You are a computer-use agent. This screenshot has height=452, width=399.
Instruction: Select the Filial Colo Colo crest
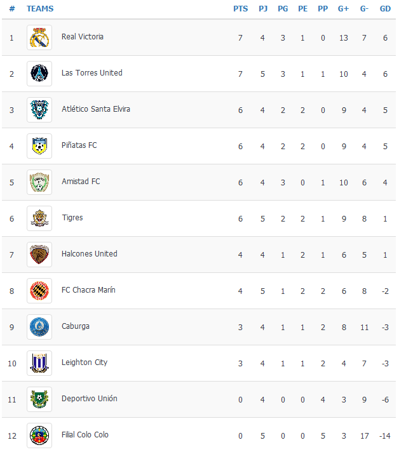click(39, 435)
